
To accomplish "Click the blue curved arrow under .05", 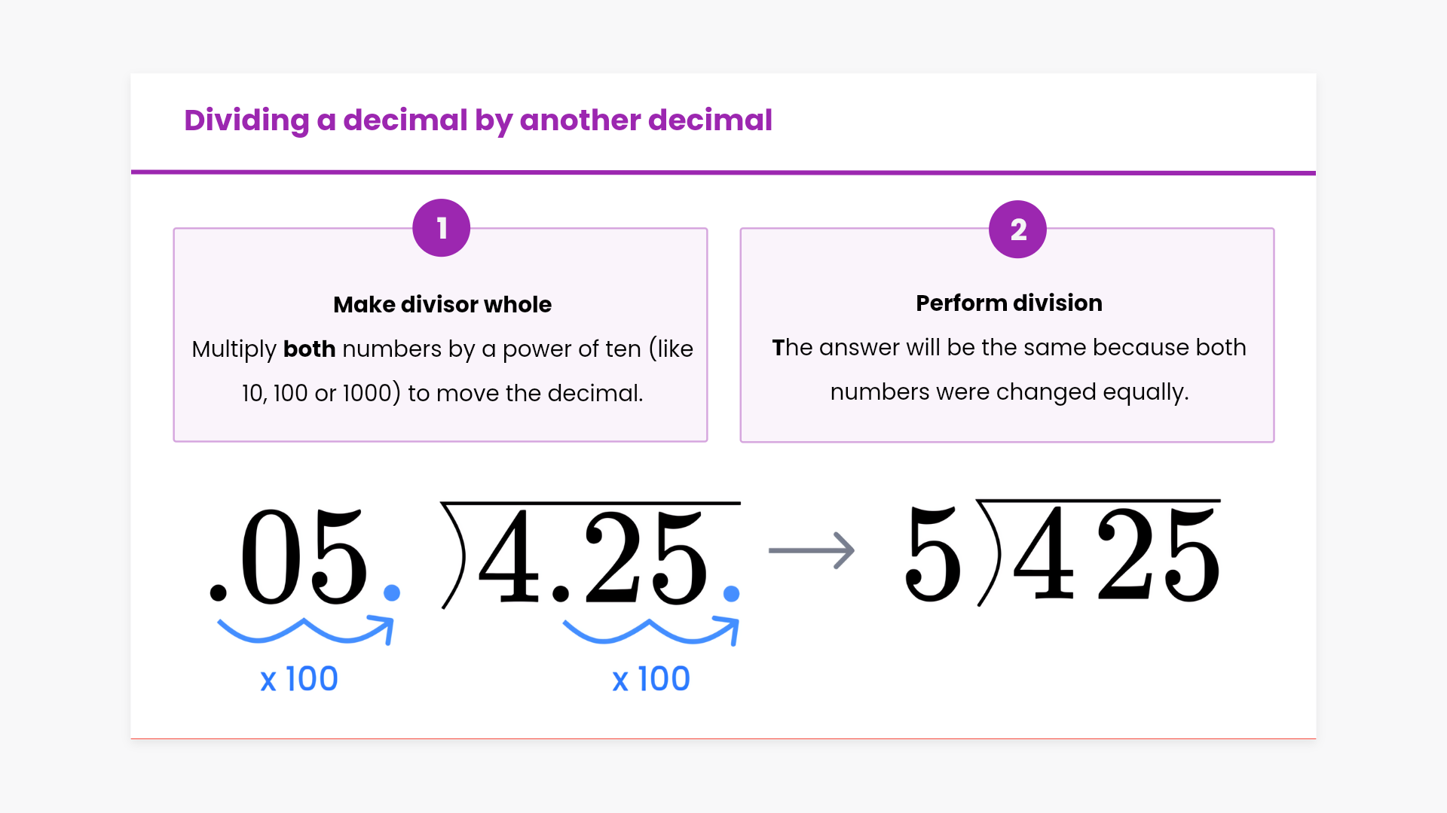I will pyautogui.click(x=305, y=631).
